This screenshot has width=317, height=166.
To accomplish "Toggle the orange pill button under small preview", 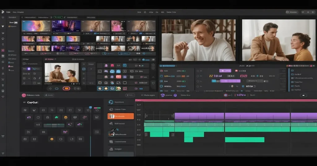I will 66,89.
